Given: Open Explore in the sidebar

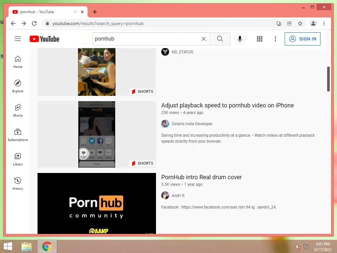Looking at the screenshot, I should (x=18, y=86).
